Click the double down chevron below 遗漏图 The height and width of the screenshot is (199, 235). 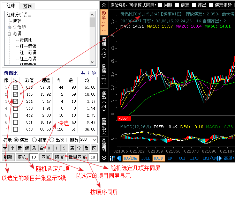104,158
